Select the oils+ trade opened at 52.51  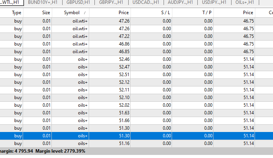137,75
